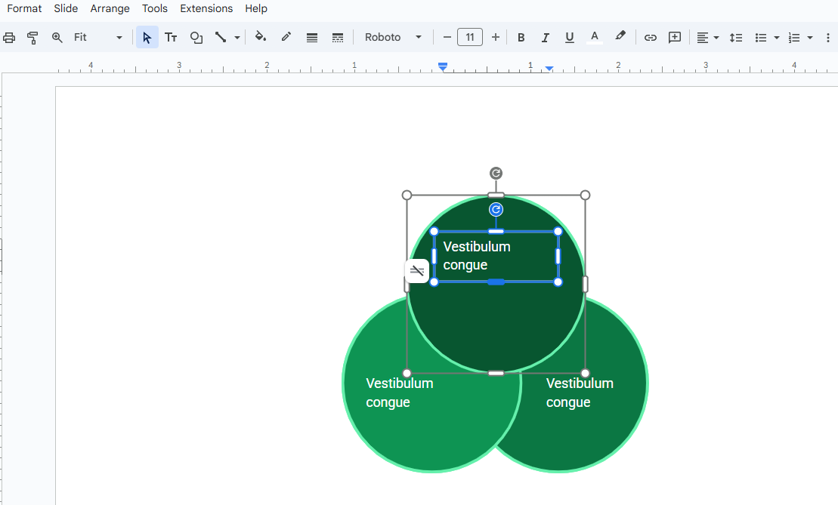The image size is (838, 505).
Task: Click the font size input field
Action: tap(470, 37)
